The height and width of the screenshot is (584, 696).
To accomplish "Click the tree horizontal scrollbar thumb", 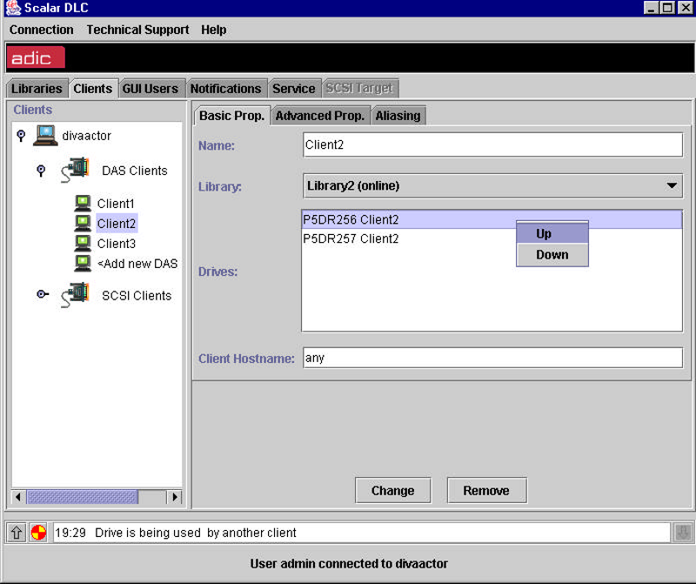I will (82, 496).
